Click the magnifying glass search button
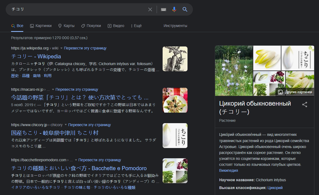319x195 pixels. tap(185, 9)
